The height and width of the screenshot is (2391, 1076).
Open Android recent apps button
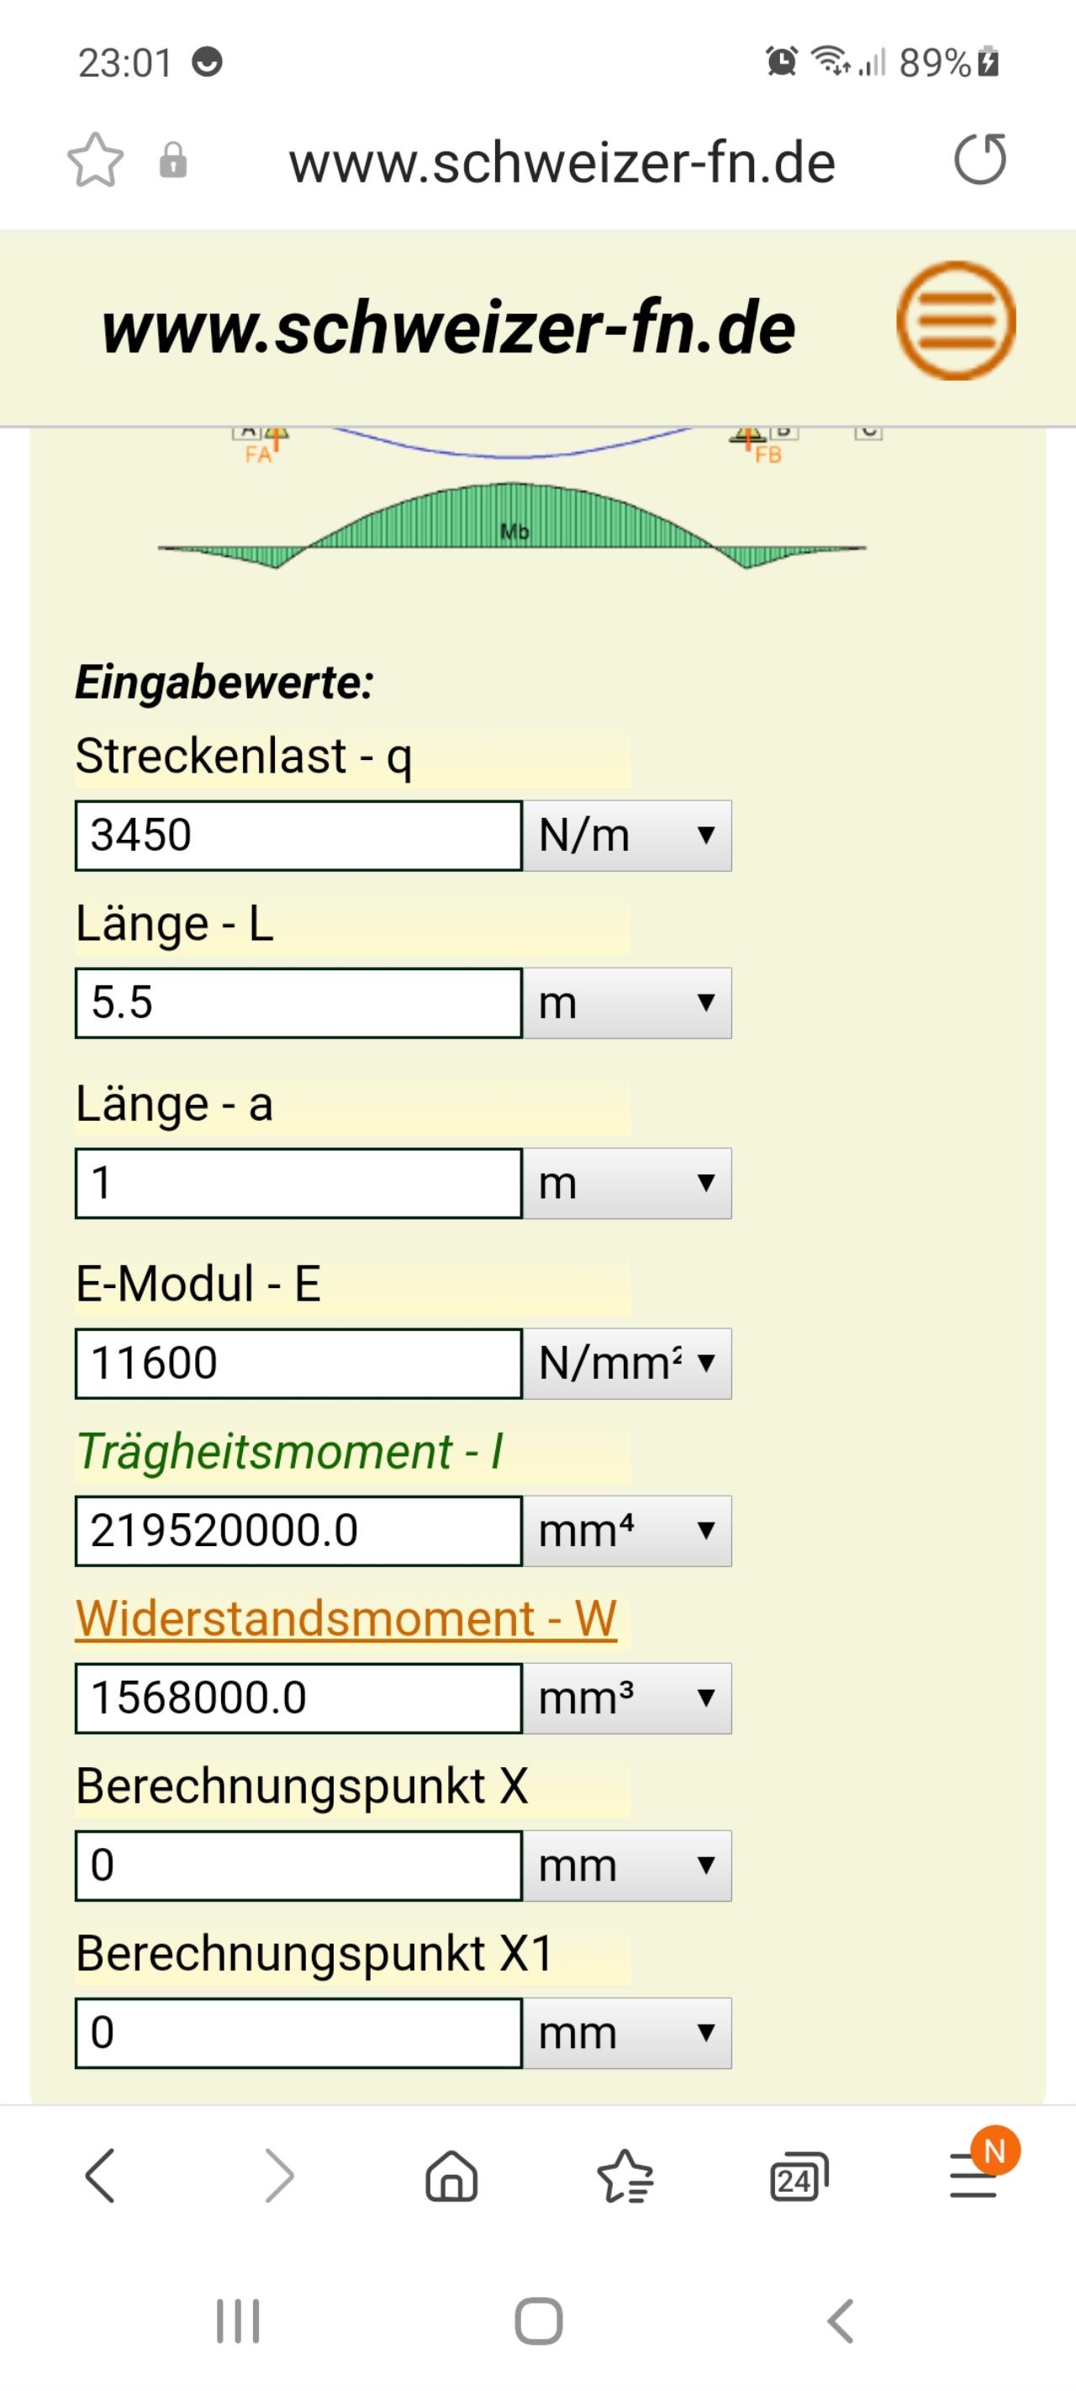[x=238, y=2321]
